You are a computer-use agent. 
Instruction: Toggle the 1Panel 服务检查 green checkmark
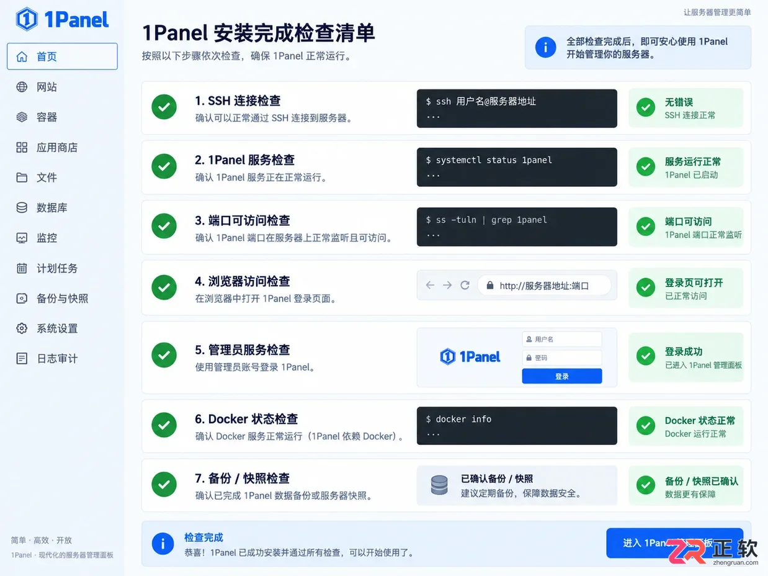(164, 166)
